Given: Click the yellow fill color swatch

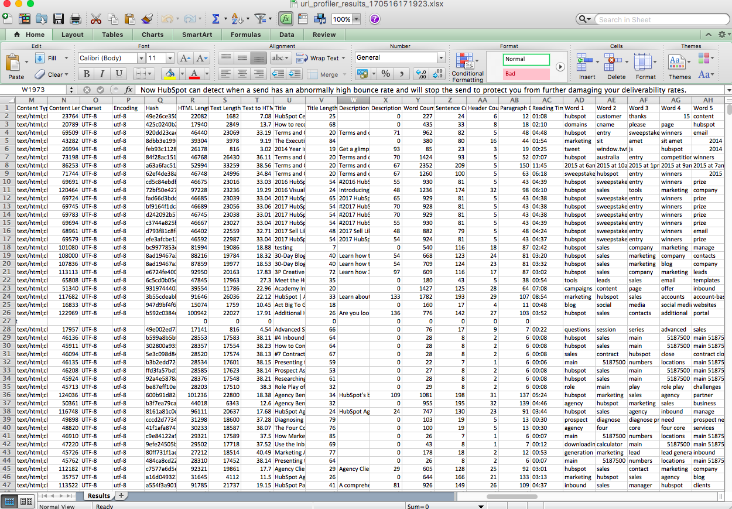Looking at the screenshot, I should tap(170, 74).
